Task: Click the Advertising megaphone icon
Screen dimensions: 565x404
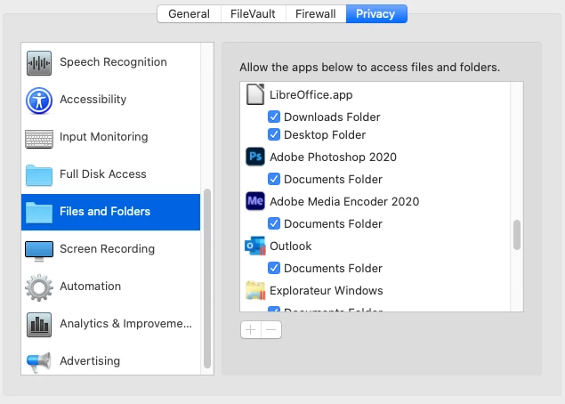Action: [x=38, y=362]
